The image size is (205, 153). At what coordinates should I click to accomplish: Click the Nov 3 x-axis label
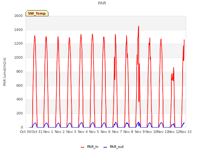pyautogui.click(x=71, y=132)
